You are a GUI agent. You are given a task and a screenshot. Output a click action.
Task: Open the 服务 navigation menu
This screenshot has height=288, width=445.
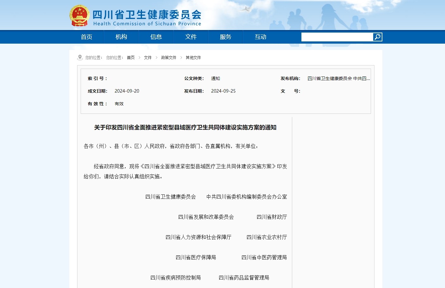[226, 37]
